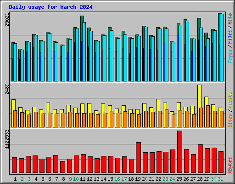Click the green 'Hits' legend label
The height and width of the screenshot is (184, 235).
[230, 19]
